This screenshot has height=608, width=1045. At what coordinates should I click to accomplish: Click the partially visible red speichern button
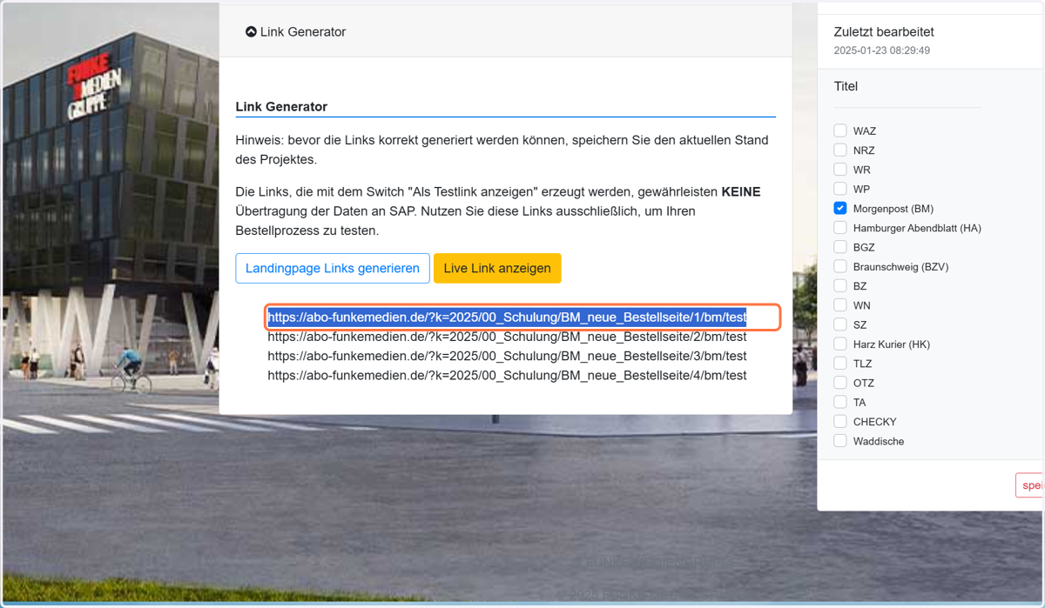[x=1030, y=485]
